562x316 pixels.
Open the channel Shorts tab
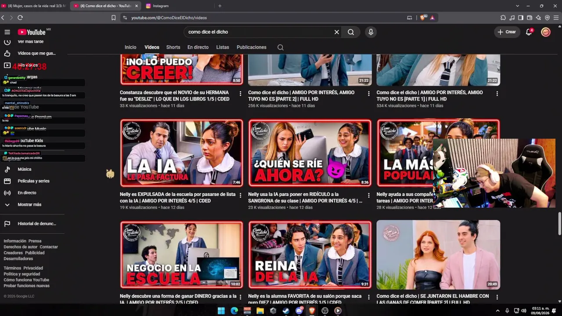[173, 47]
